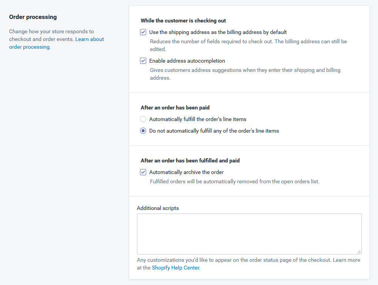Click inside the Additional scripts text area
378x285 pixels.
coord(249,234)
